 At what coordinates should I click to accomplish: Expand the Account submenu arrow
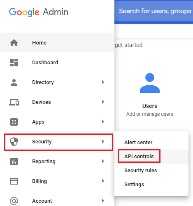[103, 201]
